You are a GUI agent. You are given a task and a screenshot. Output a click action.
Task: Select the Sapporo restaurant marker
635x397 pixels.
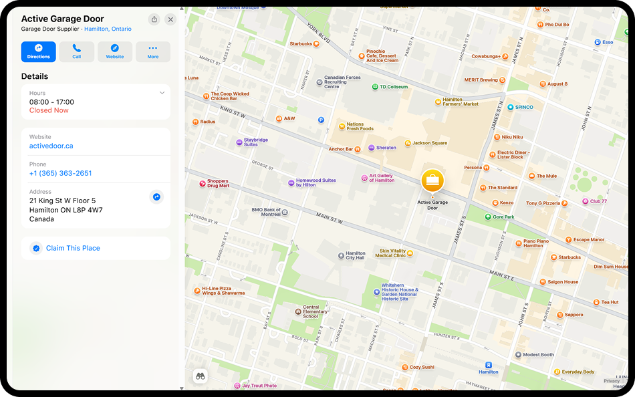coord(559,315)
